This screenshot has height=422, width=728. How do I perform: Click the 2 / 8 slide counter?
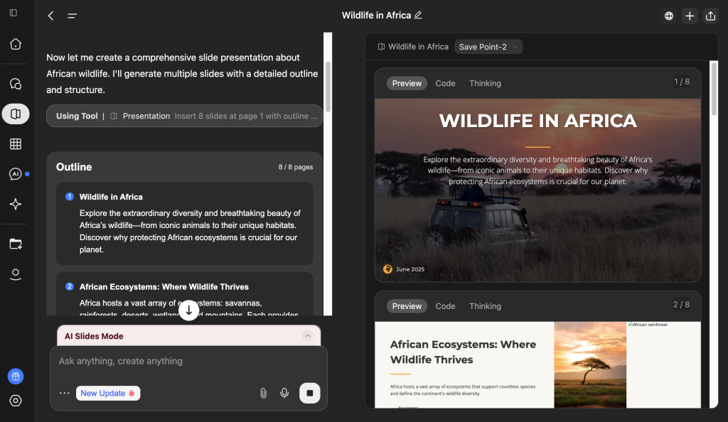682,305
